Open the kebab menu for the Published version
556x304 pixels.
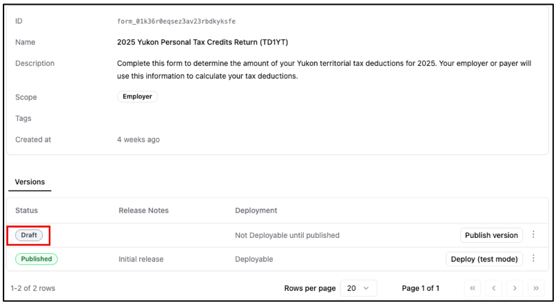coord(533,259)
